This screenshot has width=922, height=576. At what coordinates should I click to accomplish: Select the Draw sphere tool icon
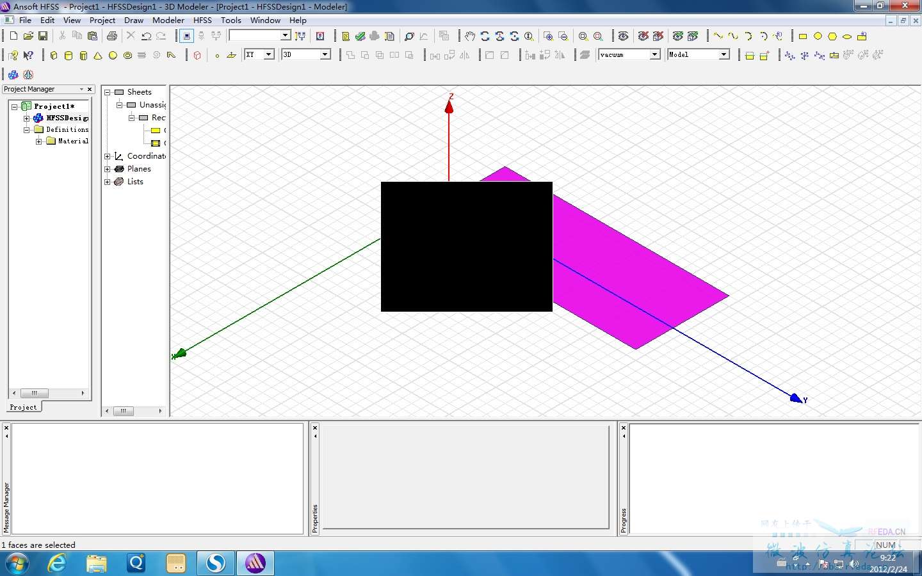coord(113,56)
